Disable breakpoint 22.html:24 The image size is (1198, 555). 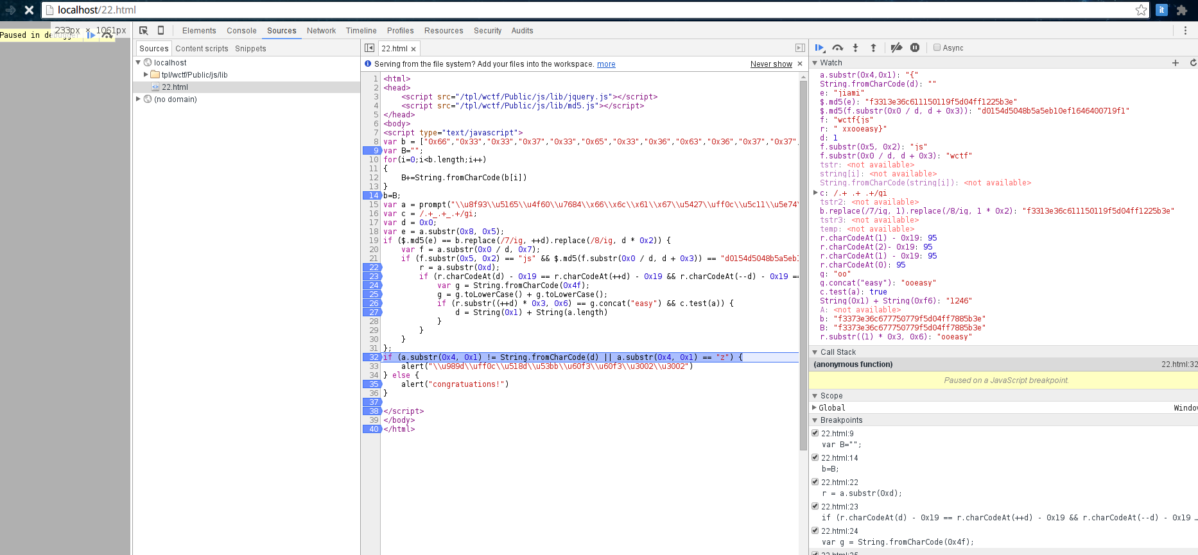click(x=815, y=531)
